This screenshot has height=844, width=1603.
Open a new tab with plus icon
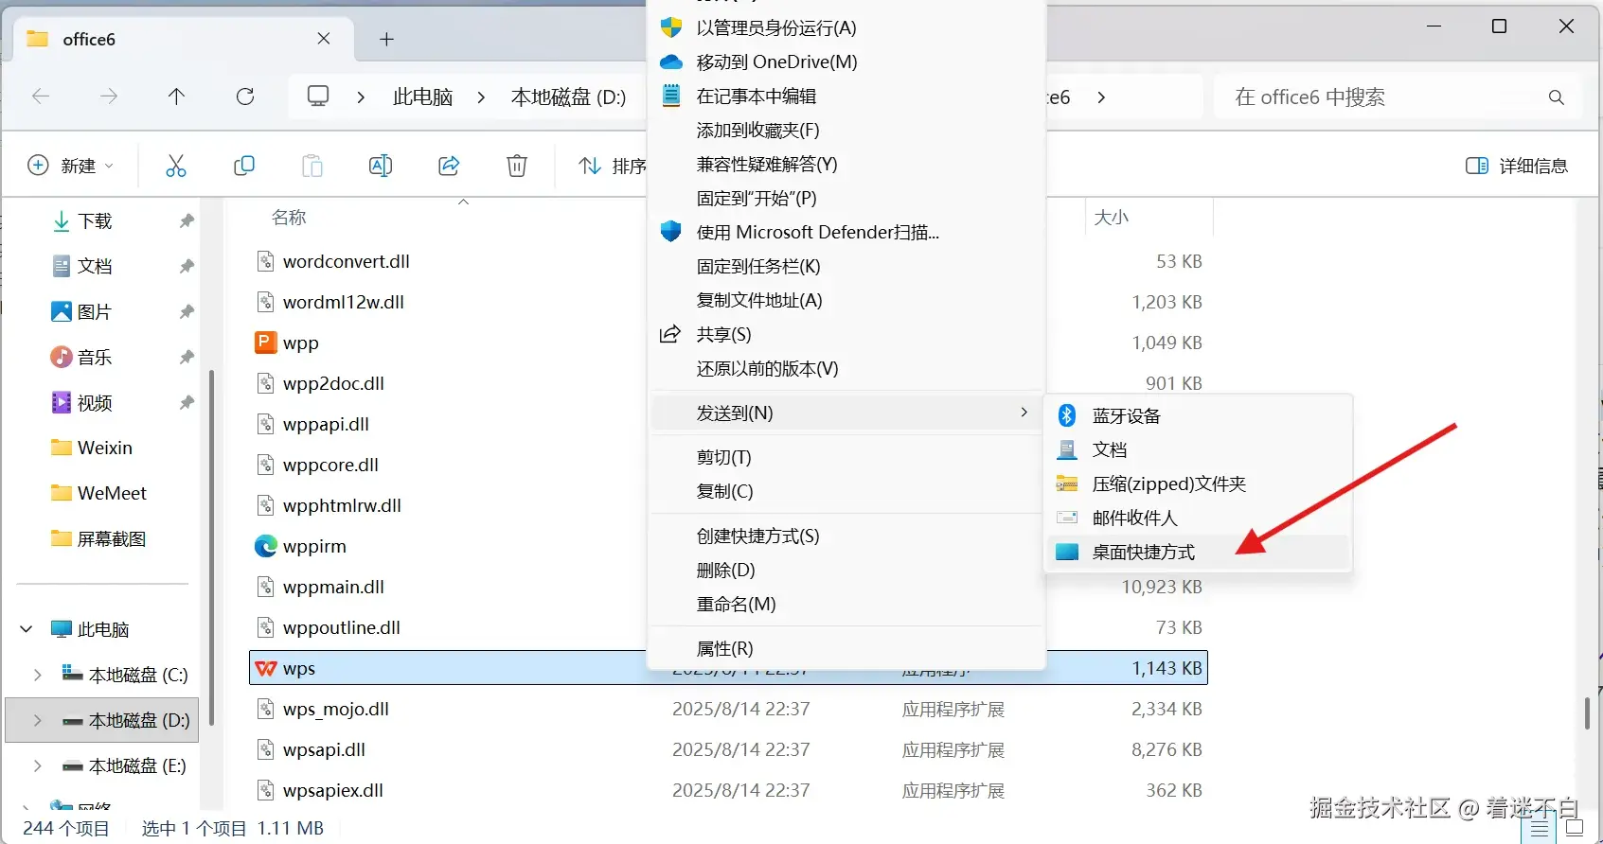point(386,39)
